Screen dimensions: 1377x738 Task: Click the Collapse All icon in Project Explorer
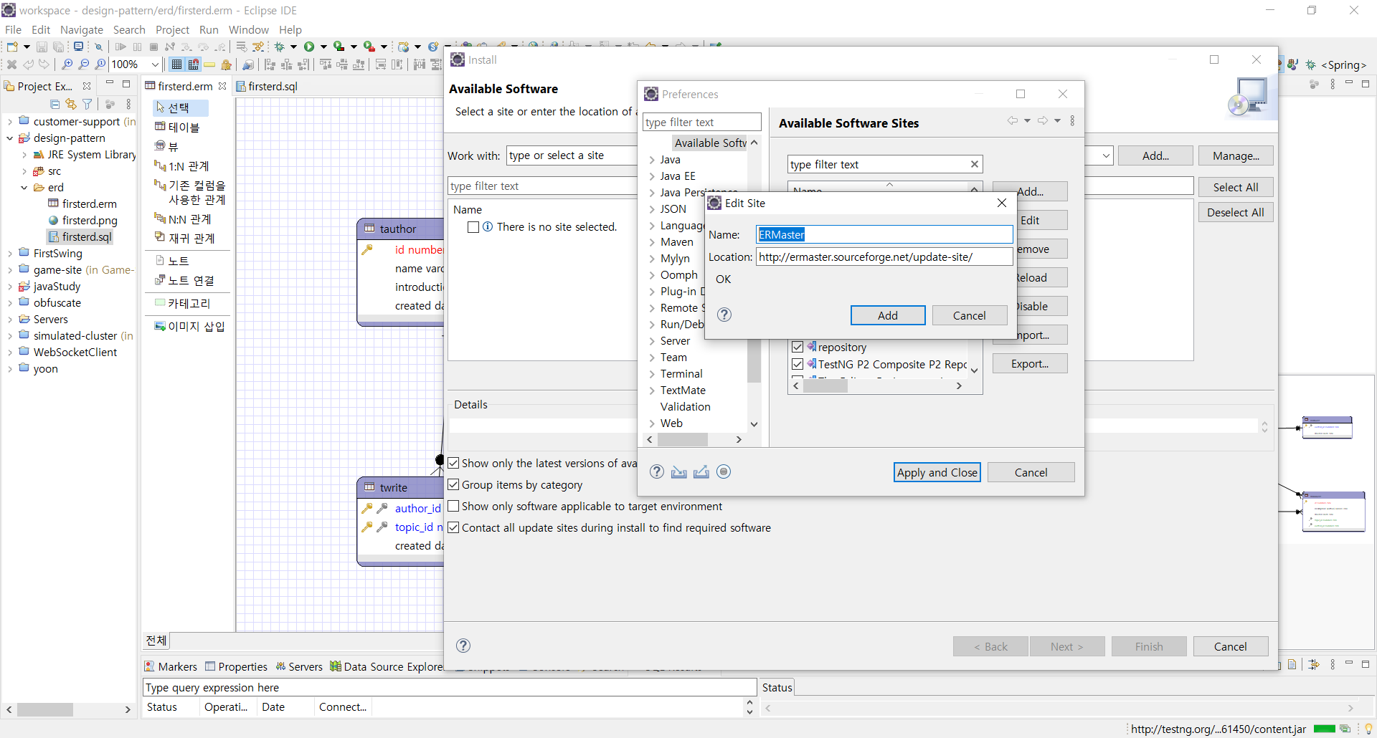pos(55,104)
